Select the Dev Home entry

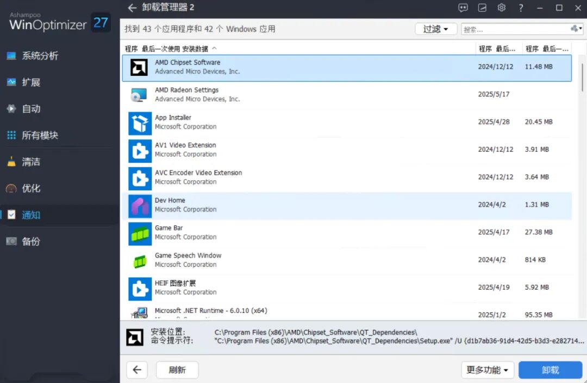(347, 206)
